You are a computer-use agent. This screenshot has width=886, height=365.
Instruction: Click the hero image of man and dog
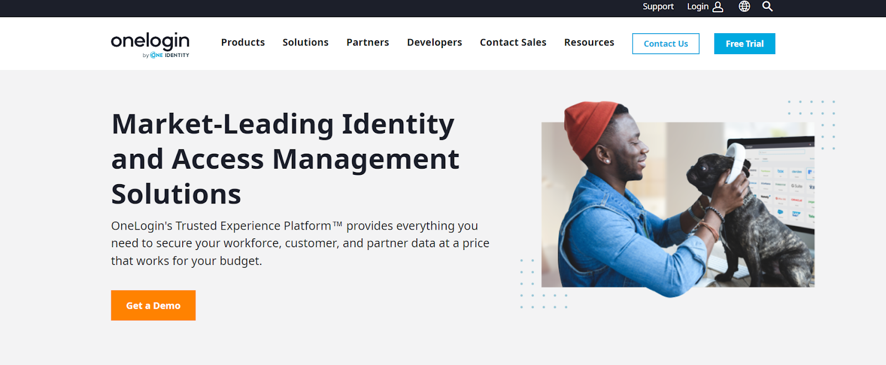coord(678,199)
